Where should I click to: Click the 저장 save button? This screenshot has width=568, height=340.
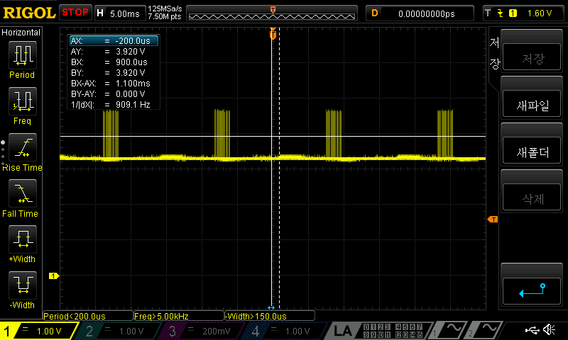[532, 58]
